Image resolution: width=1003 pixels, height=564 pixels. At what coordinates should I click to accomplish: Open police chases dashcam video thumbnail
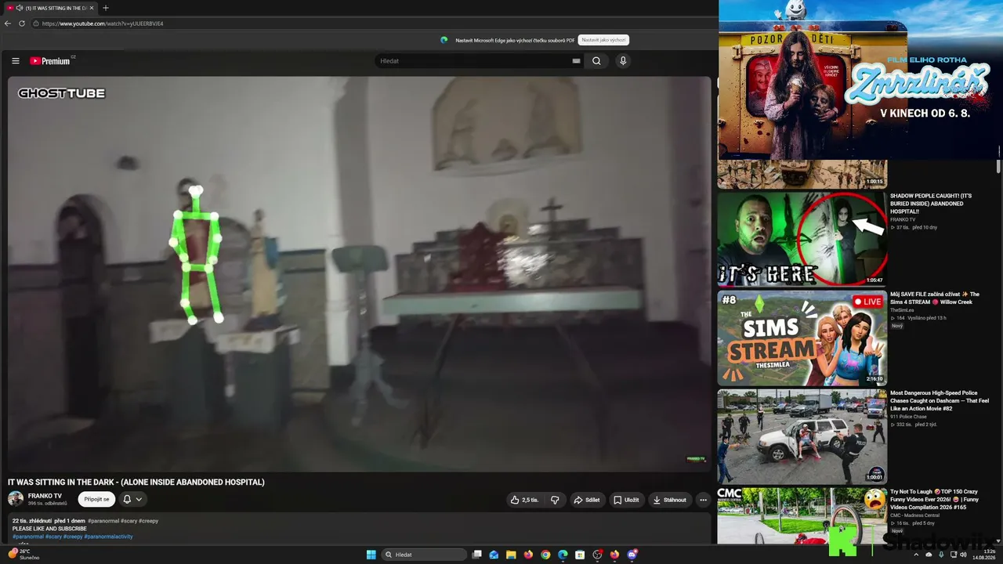coord(802,437)
